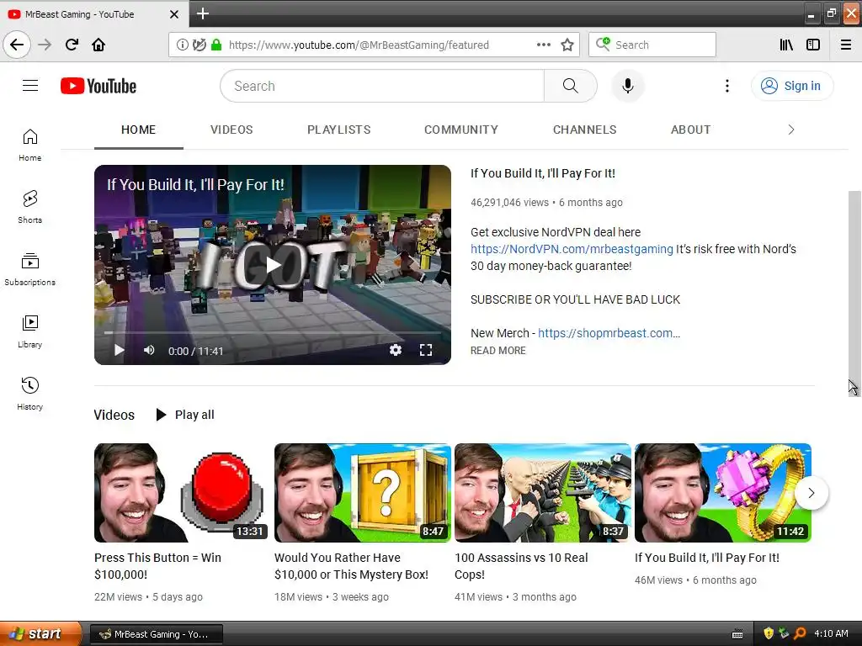Open Press This Button = Win $100,000! title
This screenshot has height=646, width=862.
click(x=157, y=566)
